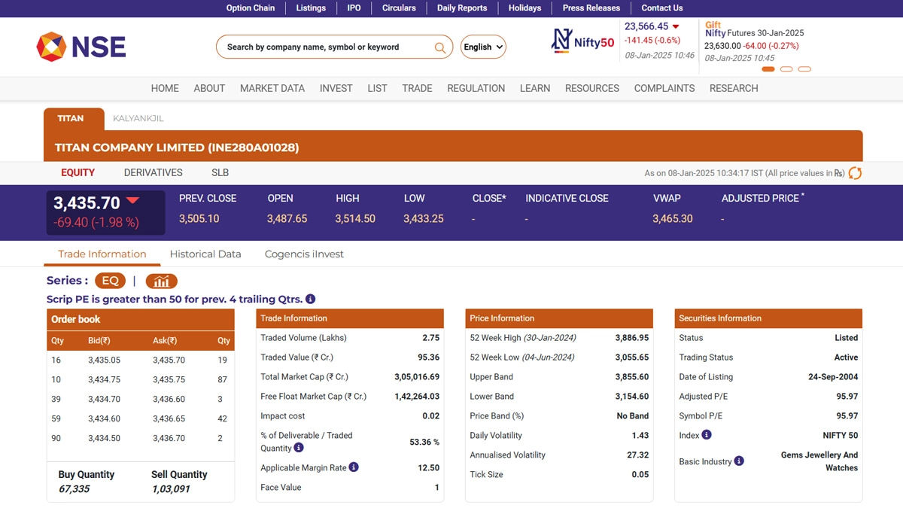Open the chart icon beside EQ
Image resolution: width=903 pixels, height=508 pixels.
(161, 281)
